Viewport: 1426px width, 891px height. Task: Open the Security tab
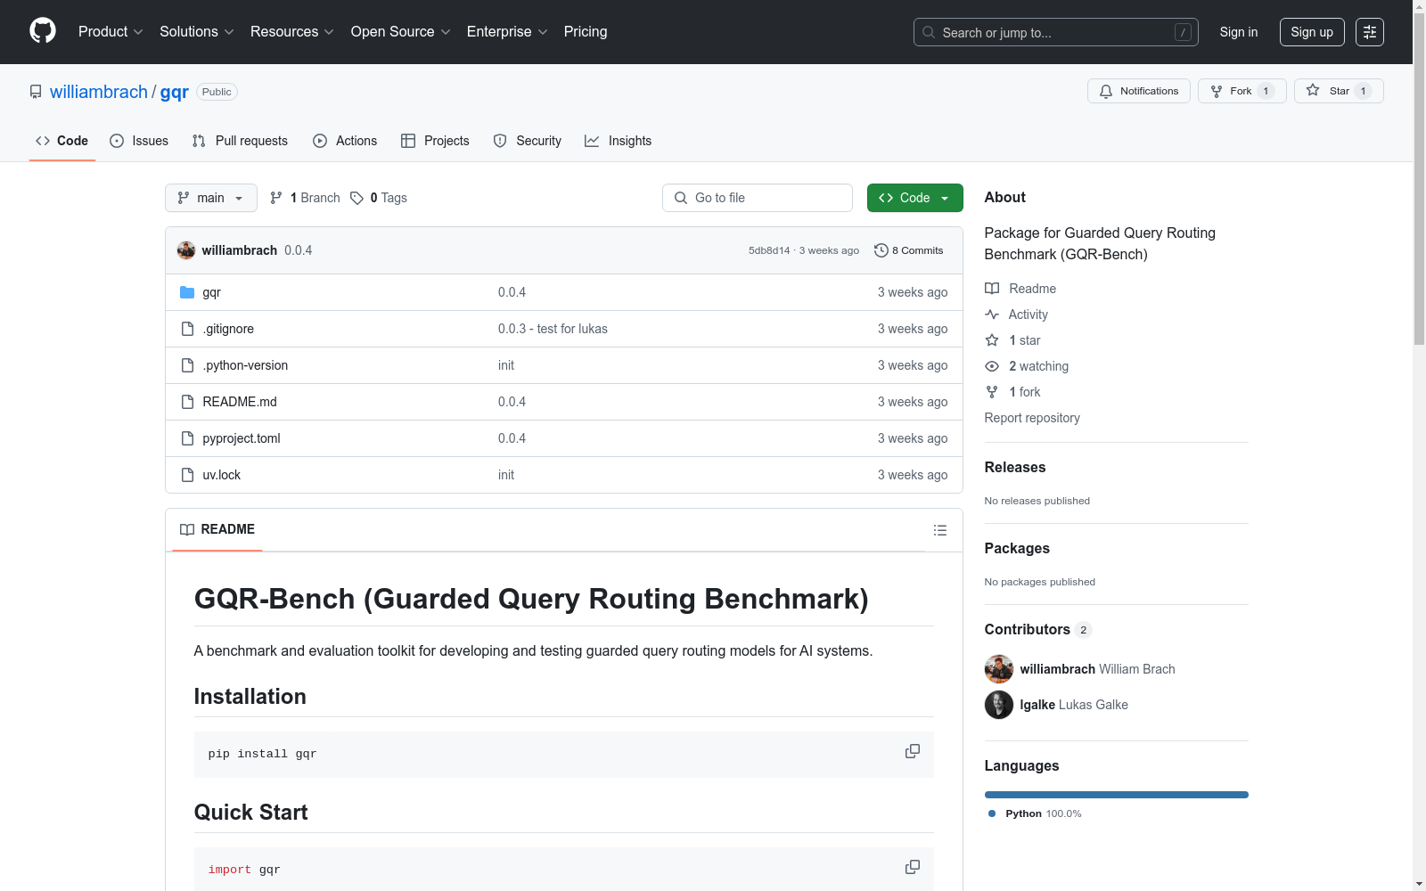click(528, 141)
